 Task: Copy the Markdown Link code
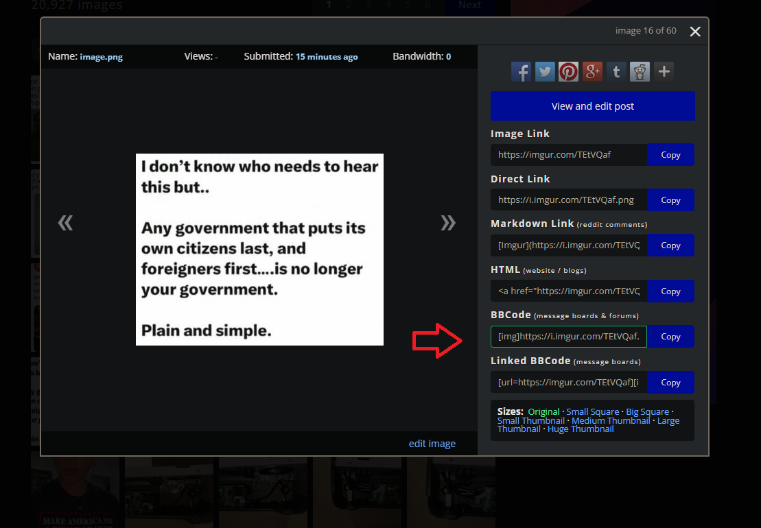tap(670, 245)
